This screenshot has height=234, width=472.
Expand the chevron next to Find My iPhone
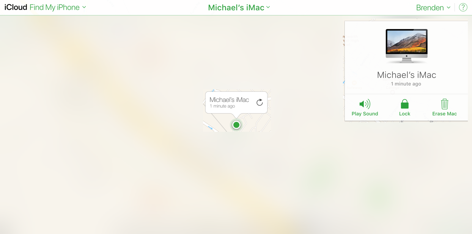click(x=84, y=7)
